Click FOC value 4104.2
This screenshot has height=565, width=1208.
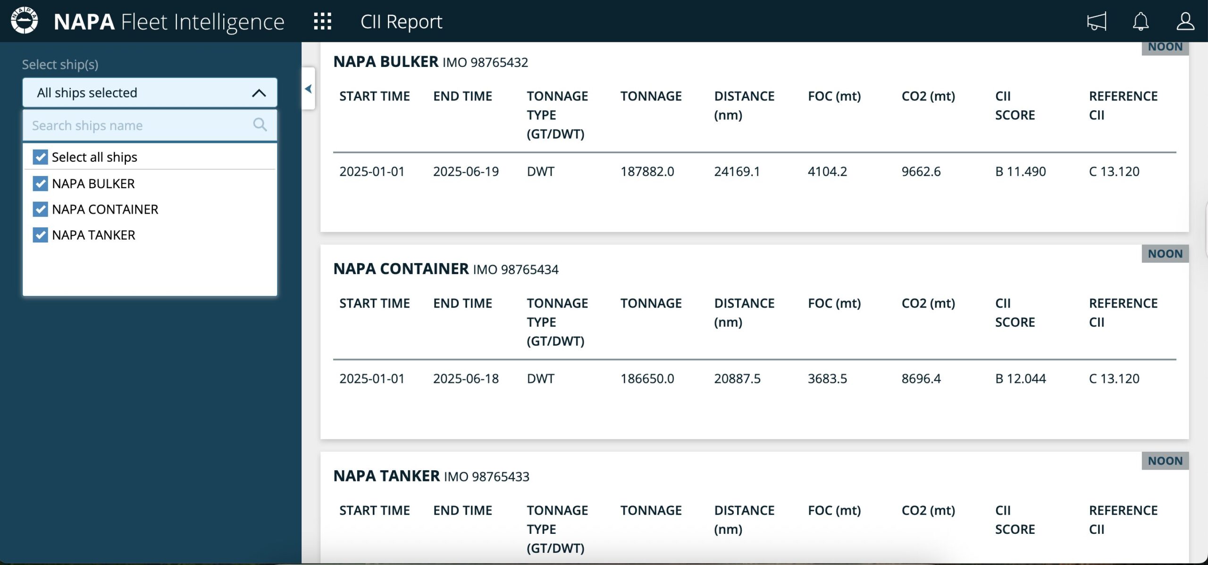tap(827, 171)
